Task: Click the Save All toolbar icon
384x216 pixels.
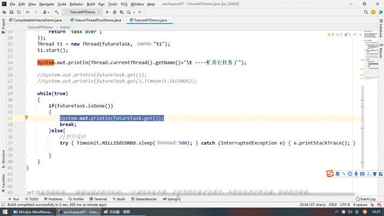Action: tap(11, 12)
